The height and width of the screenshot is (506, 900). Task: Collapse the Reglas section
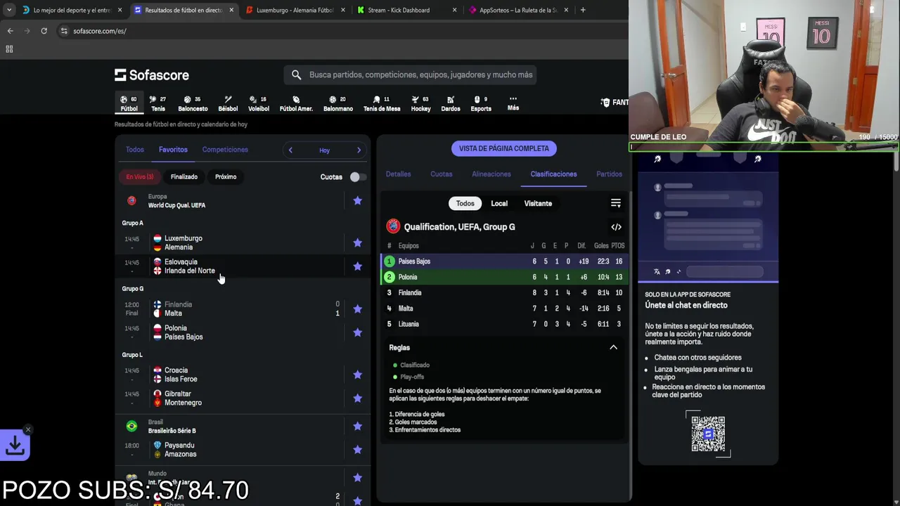point(613,347)
